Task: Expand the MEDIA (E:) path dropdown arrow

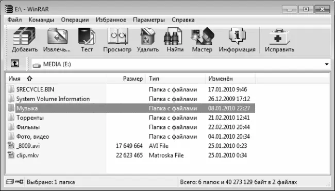Action: (x=326, y=64)
